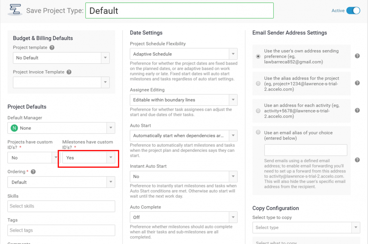
Task: Click the project type icon beside Save Project Type
Action: 15,10
